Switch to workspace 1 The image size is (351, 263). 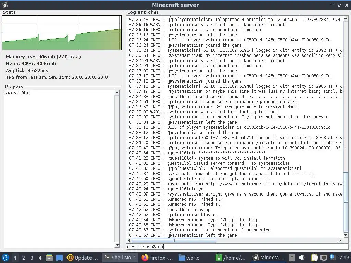point(15,258)
